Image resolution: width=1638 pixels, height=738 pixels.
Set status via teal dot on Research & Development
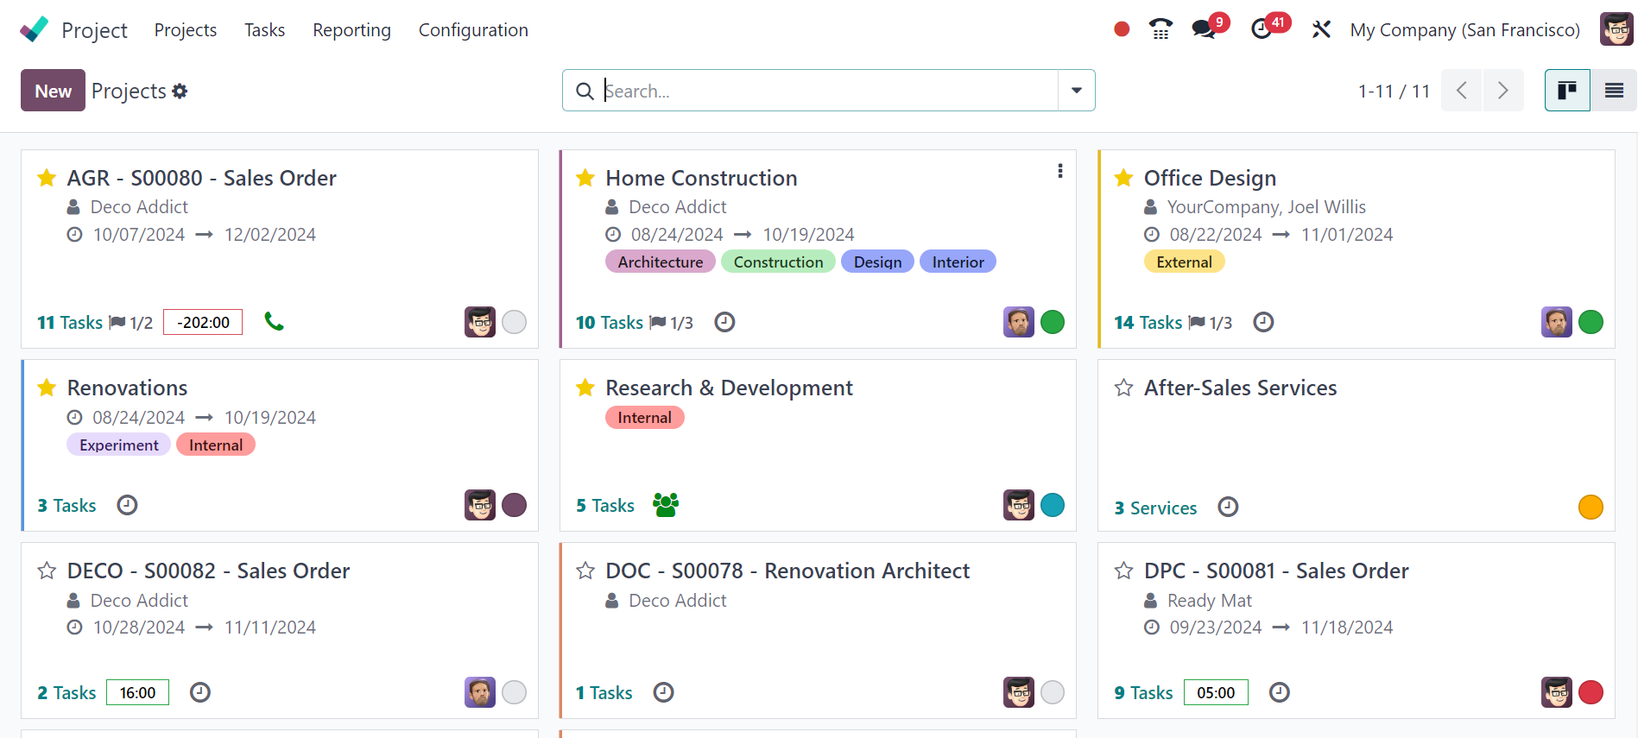coord(1053,505)
